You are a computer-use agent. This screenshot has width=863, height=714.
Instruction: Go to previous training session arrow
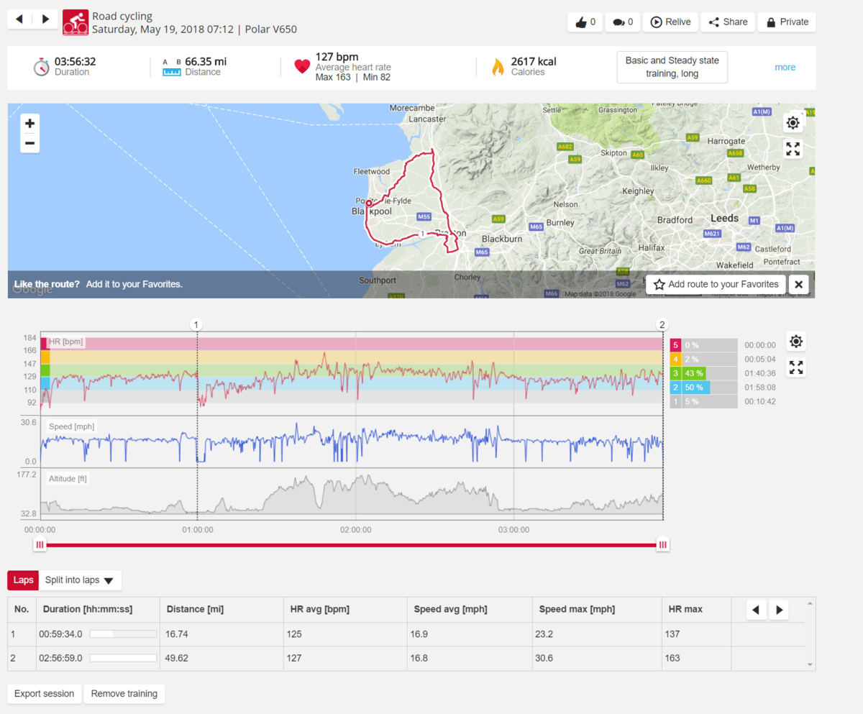tap(19, 19)
